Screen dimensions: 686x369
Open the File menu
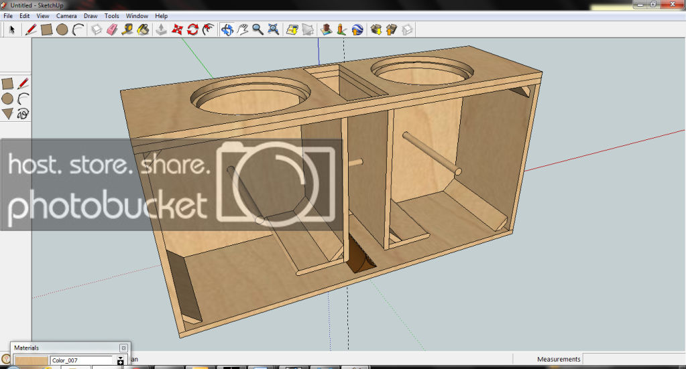(x=8, y=15)
